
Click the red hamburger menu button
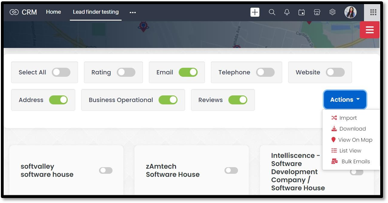pos(369,30)
